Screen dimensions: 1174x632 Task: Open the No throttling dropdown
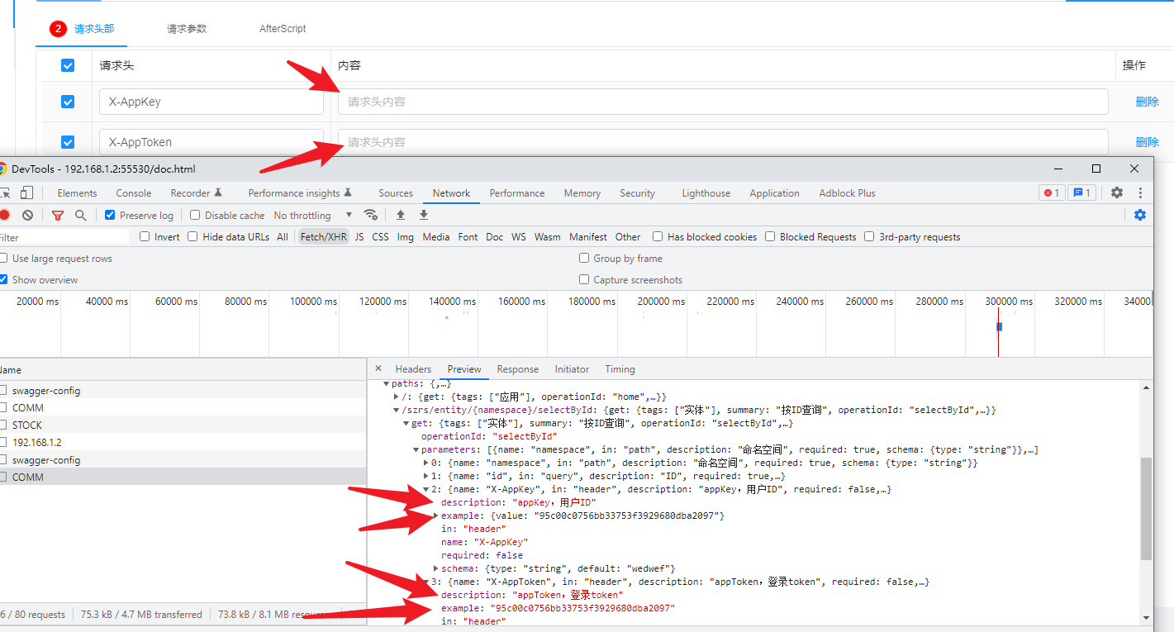click(x=303, y=214)
